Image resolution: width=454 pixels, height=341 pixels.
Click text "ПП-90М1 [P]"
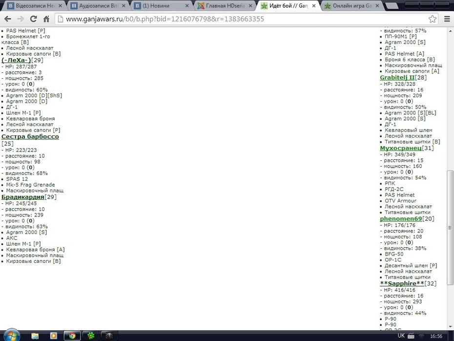pos(401,37)
